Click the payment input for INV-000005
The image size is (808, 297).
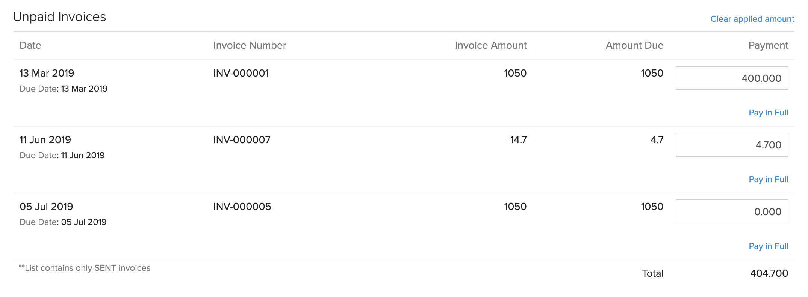732,211
